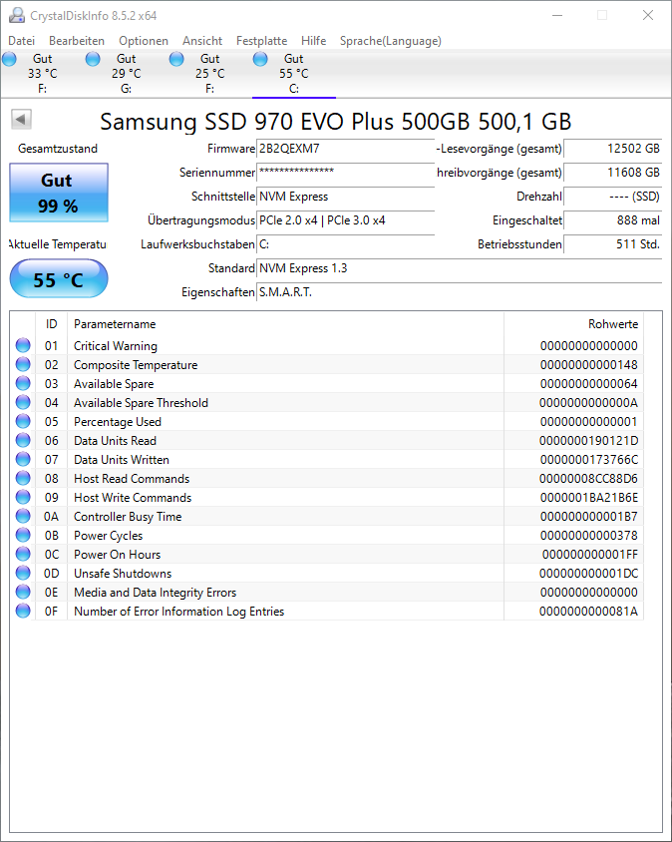Click the Samsung SSD 970 EVO Plus title
The height and width of the screenshot is (842, 672).
point(335,122)
